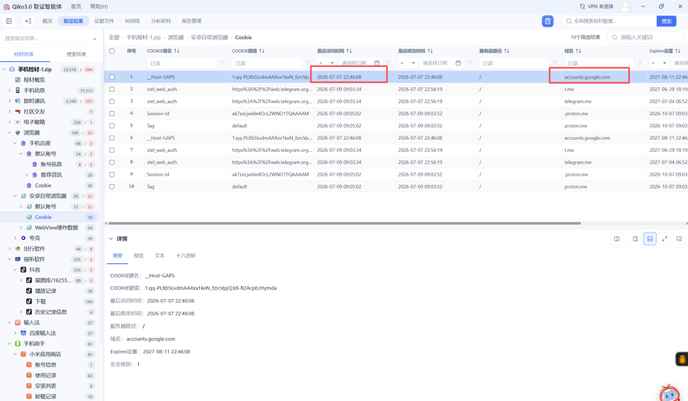
Task: Select checkbox of row 10 Tag cookie
Action: pos(112,187)
